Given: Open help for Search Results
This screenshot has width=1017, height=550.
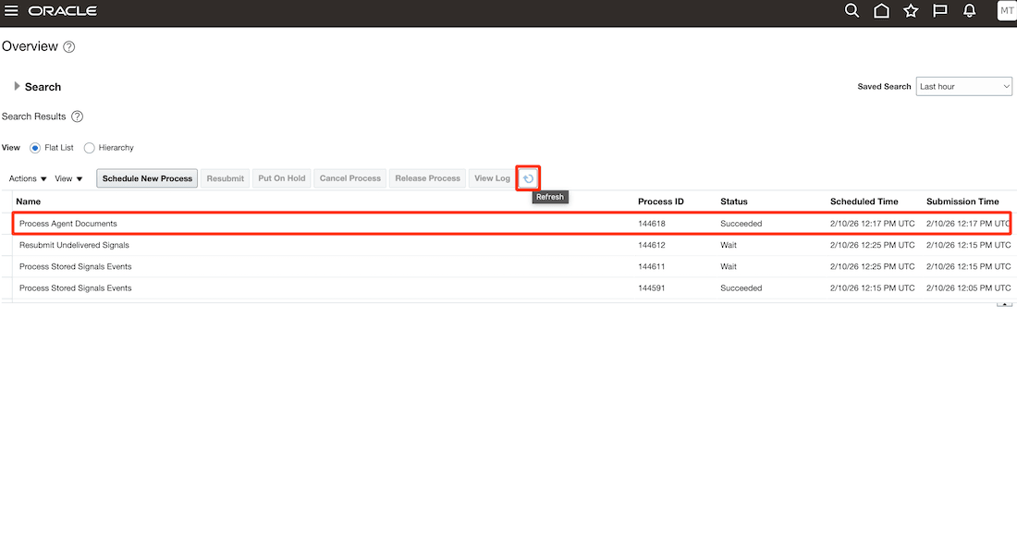Looking at the screenshot, I should coord(77,116).
